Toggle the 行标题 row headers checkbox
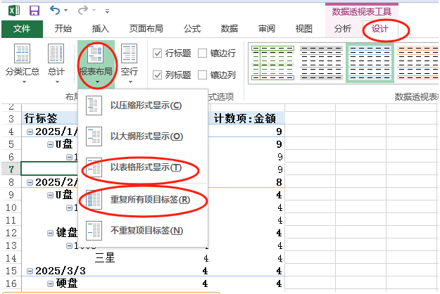This screenshot has width=440, height=294. point(158,53)
